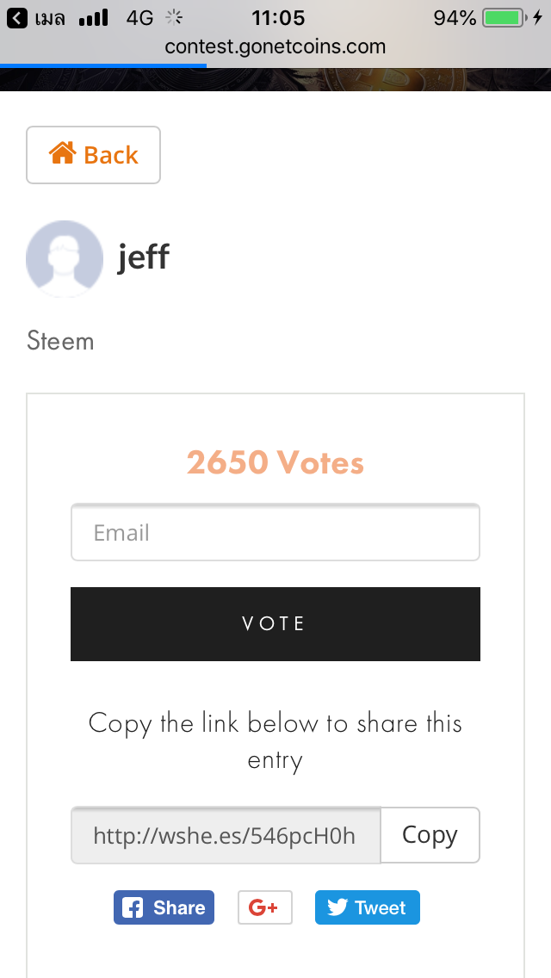Tap the contest.gonetcoins.com address bar

[275, 46]
